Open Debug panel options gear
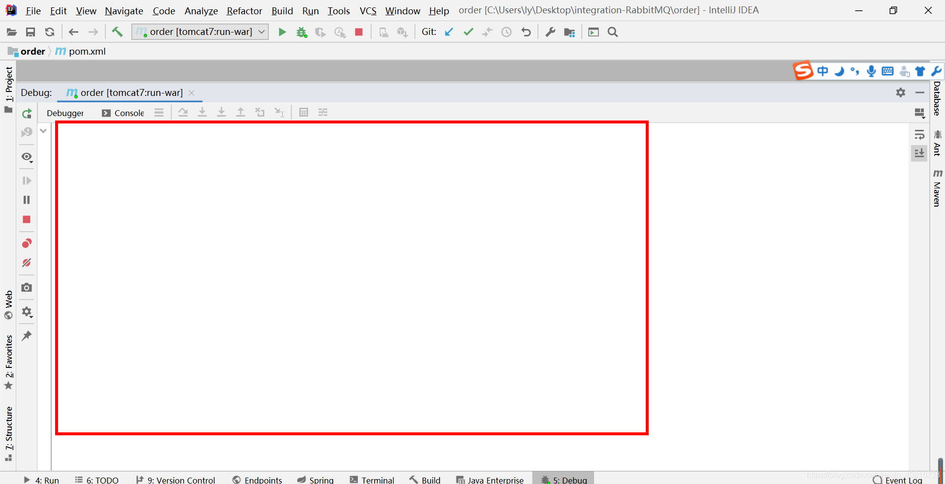Image resolution: width=945 pixels, height=484 pixels. point(901,92)
